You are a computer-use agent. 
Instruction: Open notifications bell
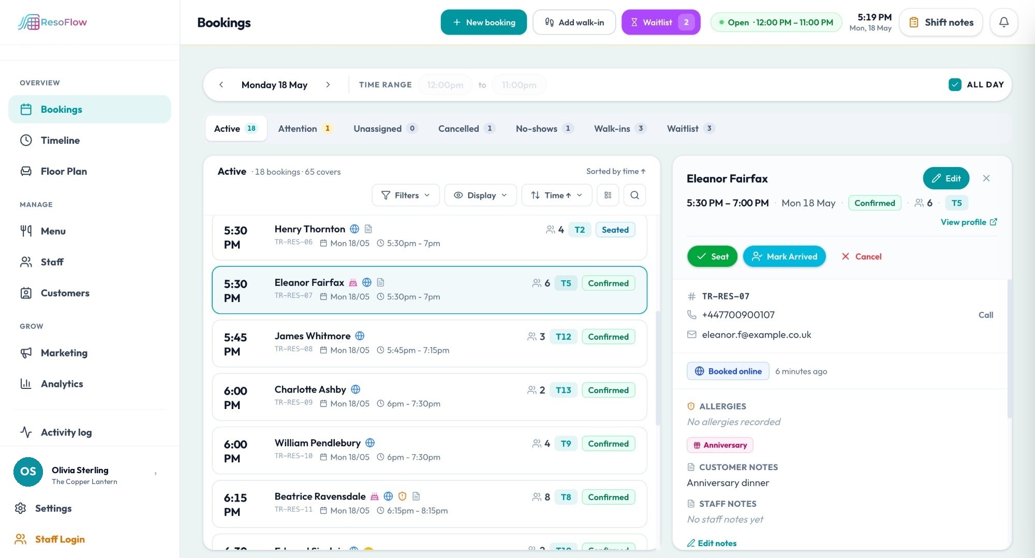(1003, 22)
